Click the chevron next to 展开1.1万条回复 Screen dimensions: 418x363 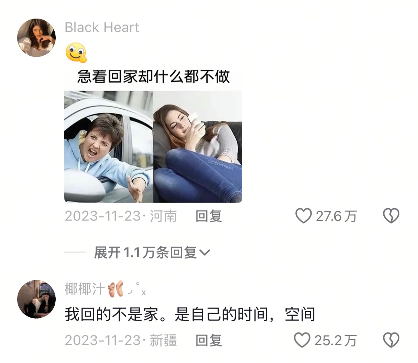[x=204, y=252]
